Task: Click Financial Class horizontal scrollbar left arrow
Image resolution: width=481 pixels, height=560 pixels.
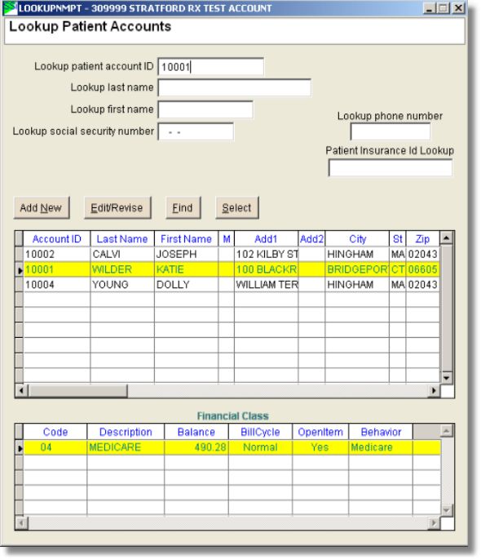Action: coord(21,523)
